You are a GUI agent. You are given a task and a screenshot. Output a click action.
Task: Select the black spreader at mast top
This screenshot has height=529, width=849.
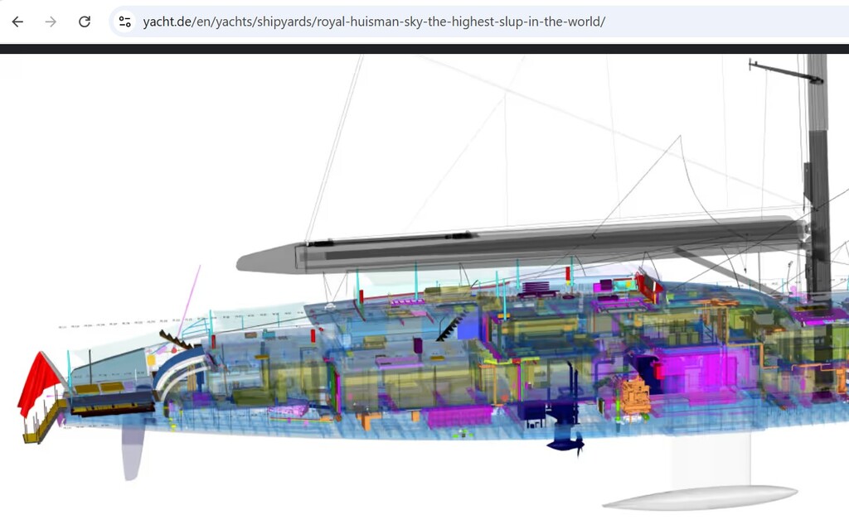click(784, 71)
